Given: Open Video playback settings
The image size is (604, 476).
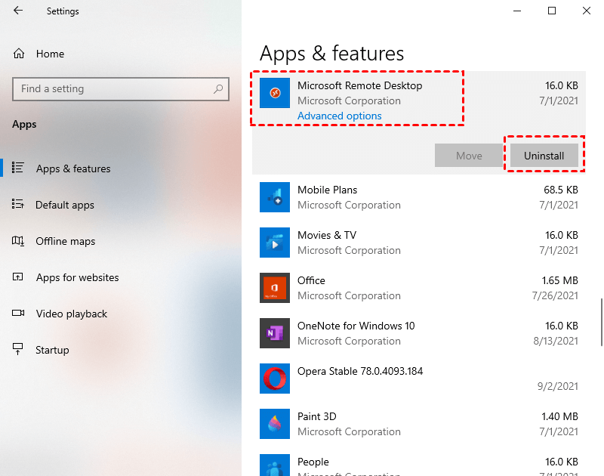Looking at the screenshot, I should coord(71,314).
